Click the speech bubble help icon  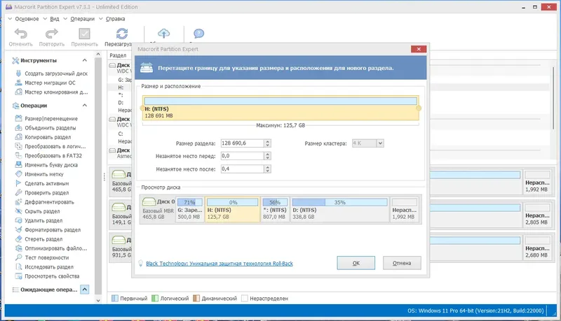(x=199, y=34)
